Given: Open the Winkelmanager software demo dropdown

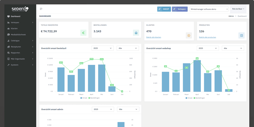Looking at the screenshot, I should tap(209, 9).
